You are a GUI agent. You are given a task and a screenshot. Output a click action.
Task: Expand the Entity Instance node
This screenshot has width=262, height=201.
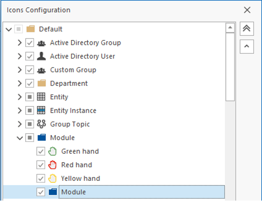point(20,110)
